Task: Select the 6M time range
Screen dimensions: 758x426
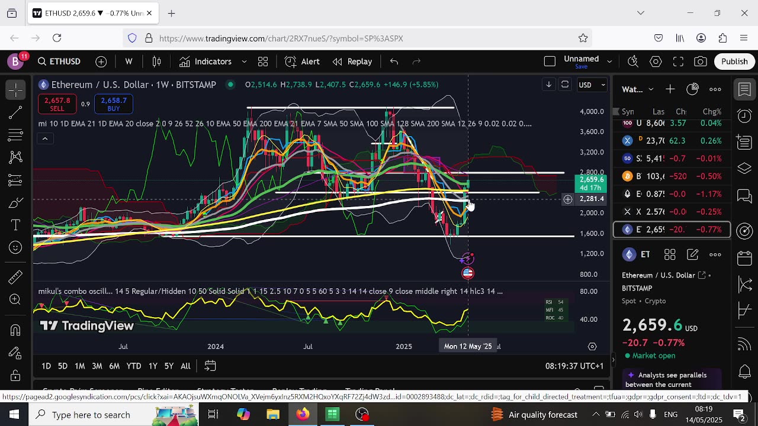Action: pyautogui.click(x=114, y=366)
